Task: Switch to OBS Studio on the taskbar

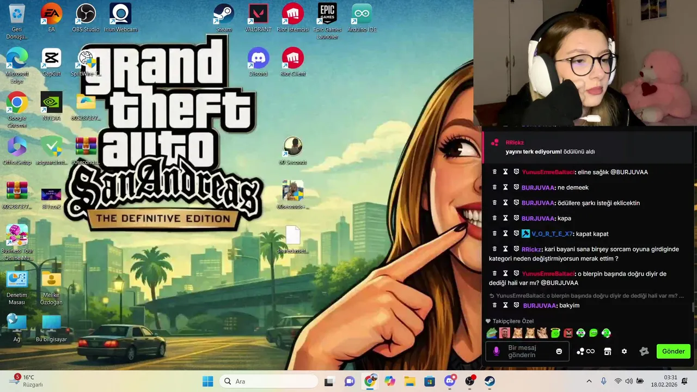Action: pos(470,381)
